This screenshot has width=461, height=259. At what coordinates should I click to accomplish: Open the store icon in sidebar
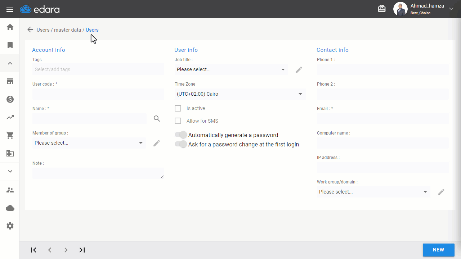pos(10,81)
